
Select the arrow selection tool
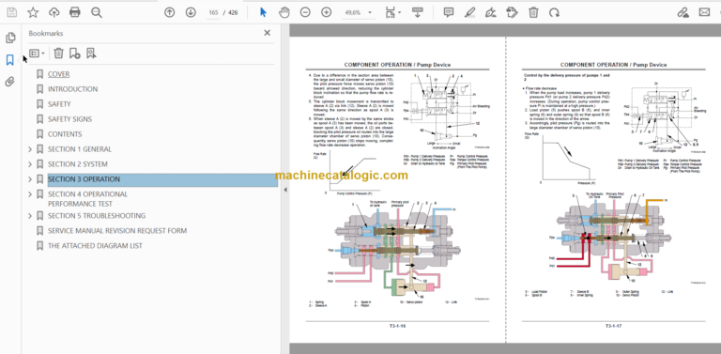tap(263, 12)
